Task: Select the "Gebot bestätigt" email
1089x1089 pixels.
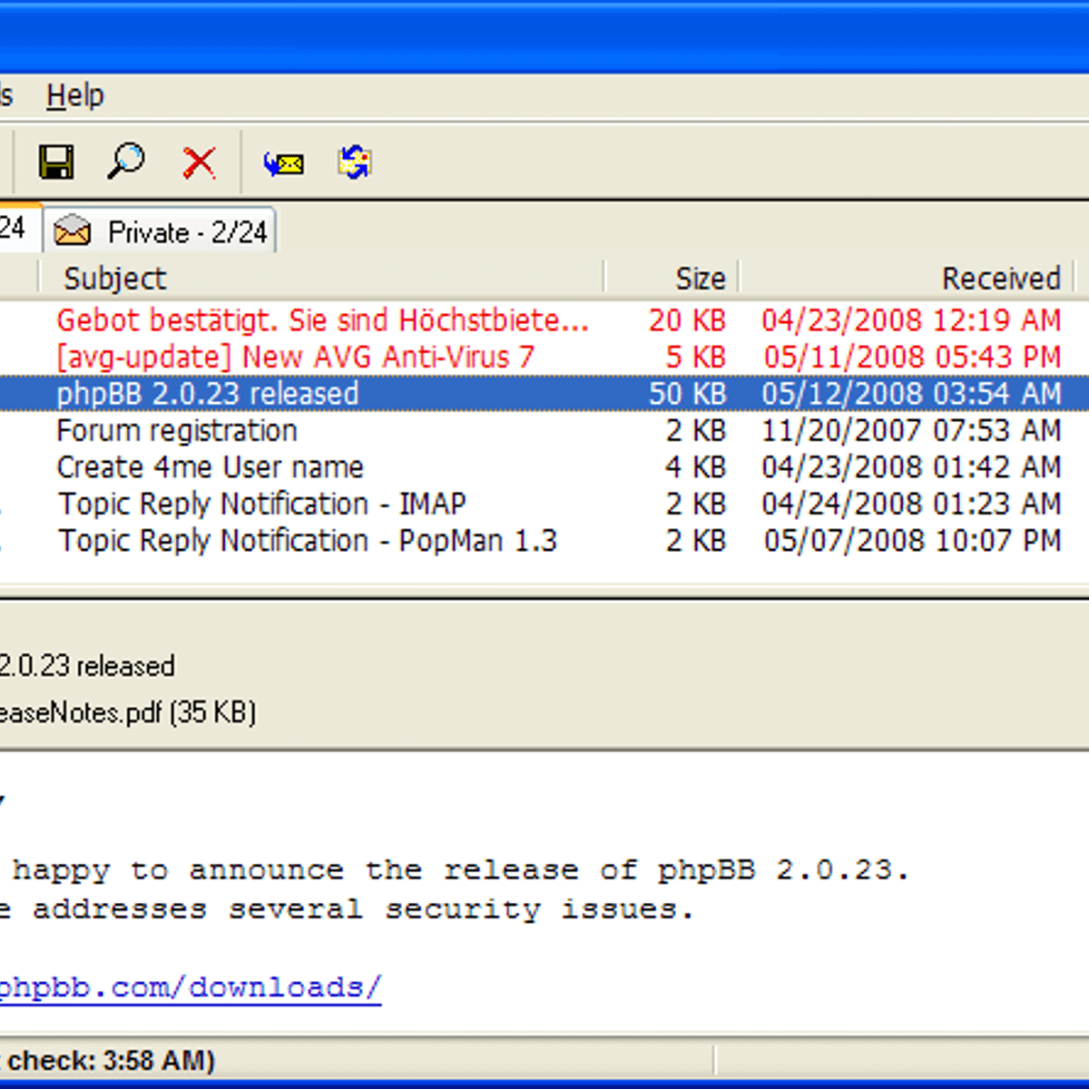Action: (x=322, y=320)
